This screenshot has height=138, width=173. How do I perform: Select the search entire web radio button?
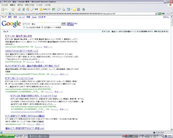pos(24,27)
